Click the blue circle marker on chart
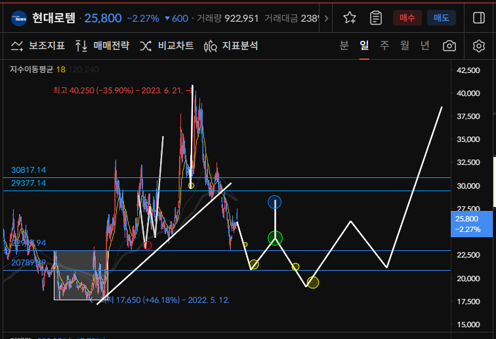496x339 pixels. (275, 202)
